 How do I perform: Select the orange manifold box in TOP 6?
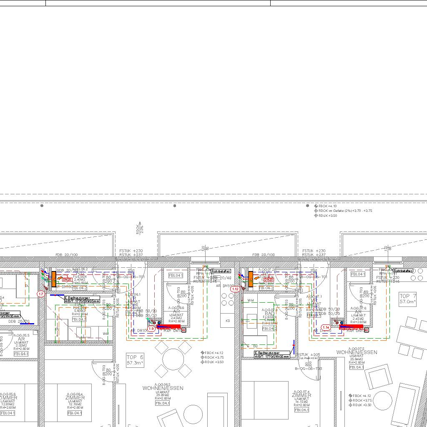pos(54,279)
